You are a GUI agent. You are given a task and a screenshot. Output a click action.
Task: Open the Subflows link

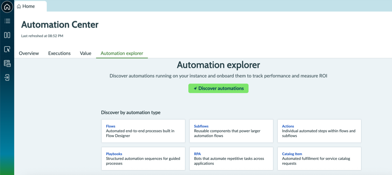(201, 126)
